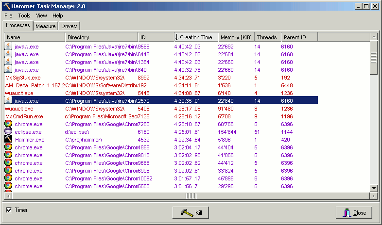
Task: Open the Help menu
Action: (57, 16)
